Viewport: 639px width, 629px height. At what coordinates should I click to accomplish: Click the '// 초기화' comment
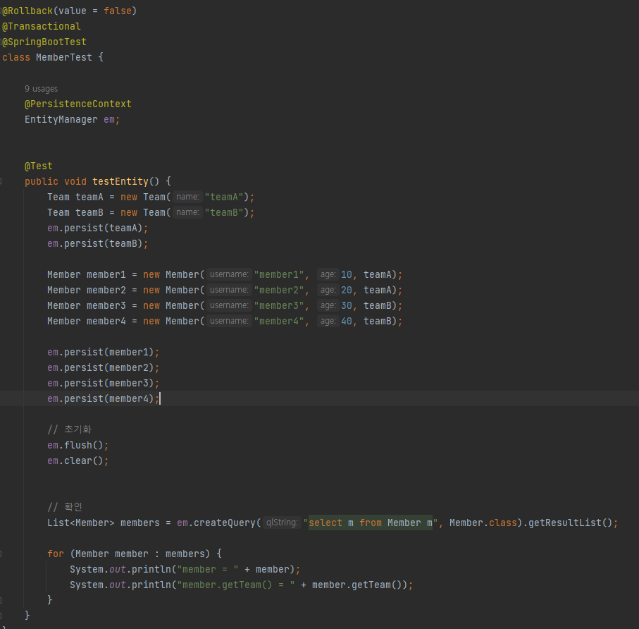(69, 429)
